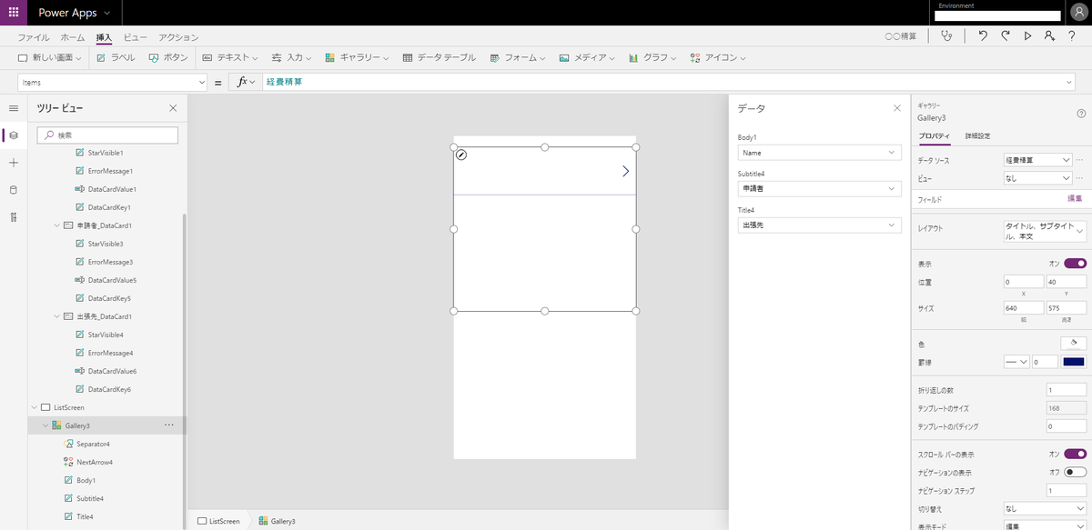Click the user account avatar icon
This screenshot has height=530, width=1092.
[1078, 13]
